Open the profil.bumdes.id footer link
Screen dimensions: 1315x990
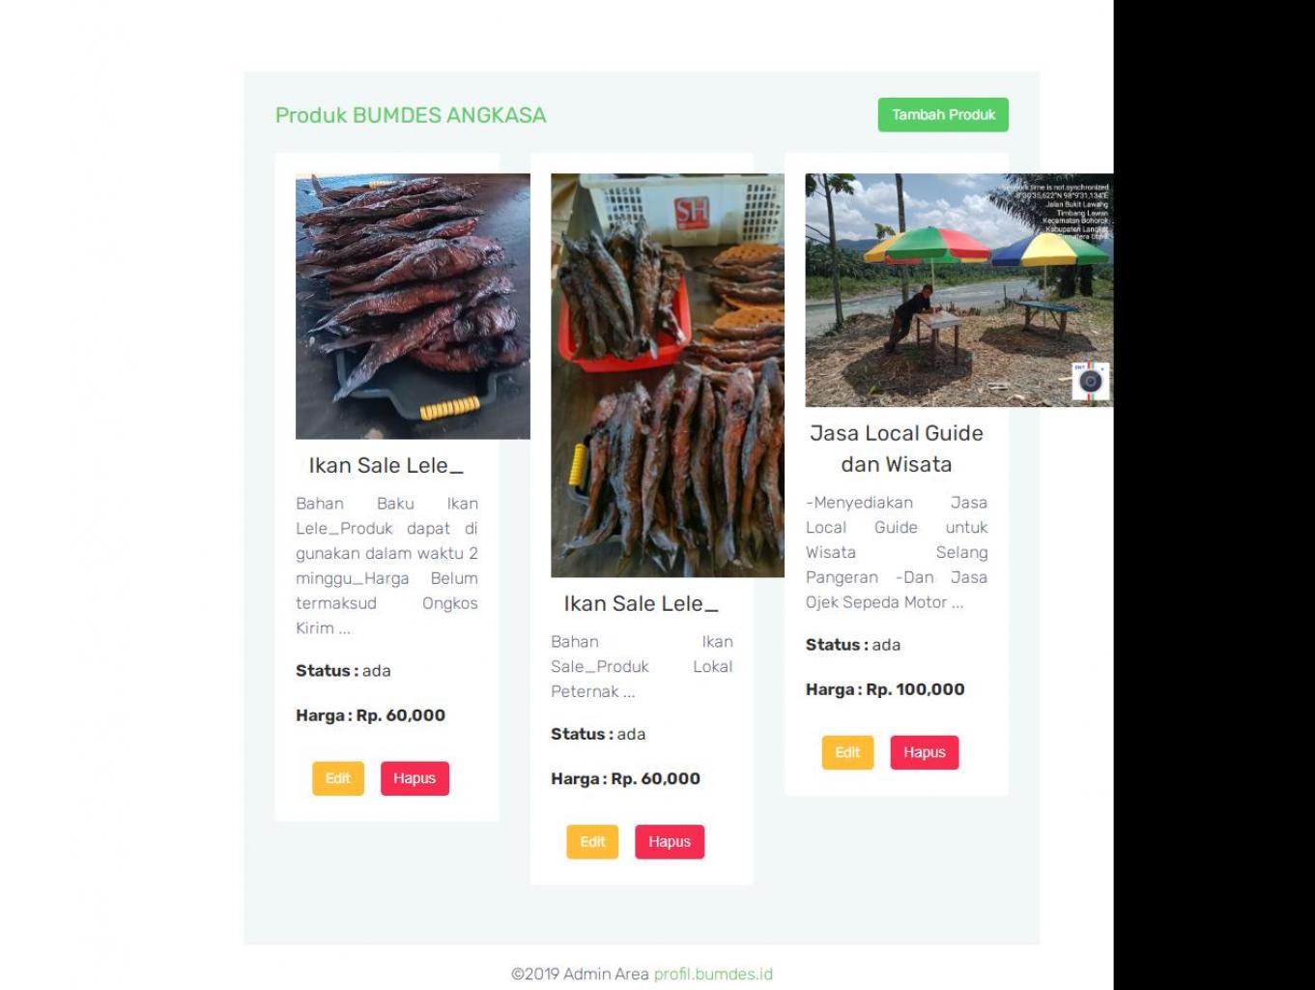[x=713, y=974]
